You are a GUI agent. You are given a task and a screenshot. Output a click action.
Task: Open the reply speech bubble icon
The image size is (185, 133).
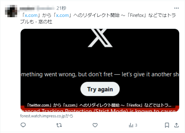(23, 125)
